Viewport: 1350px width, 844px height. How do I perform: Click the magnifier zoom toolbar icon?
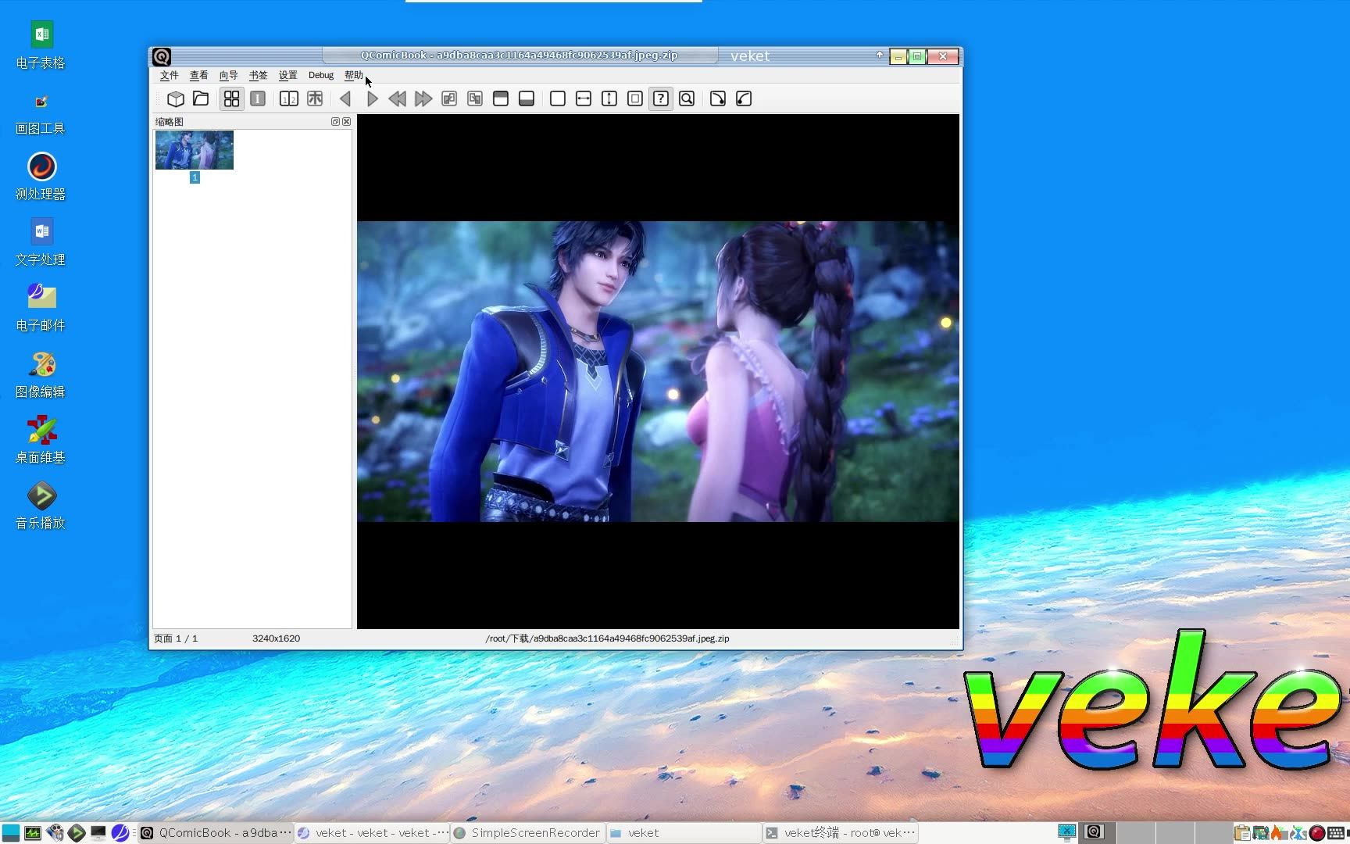687,98
